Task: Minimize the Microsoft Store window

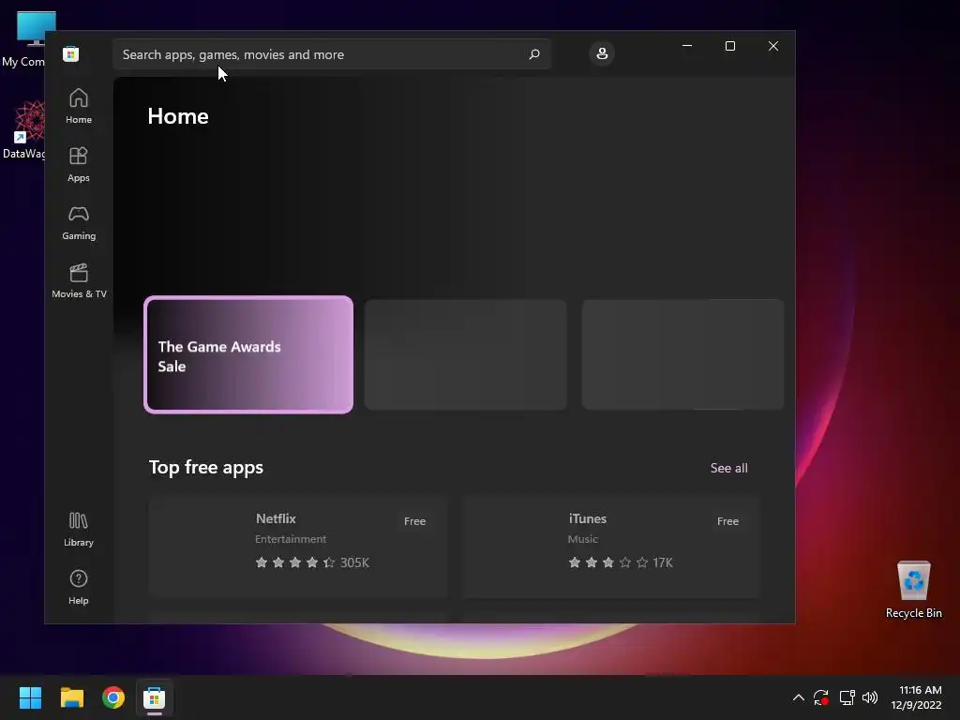Action: pos(687,46)
